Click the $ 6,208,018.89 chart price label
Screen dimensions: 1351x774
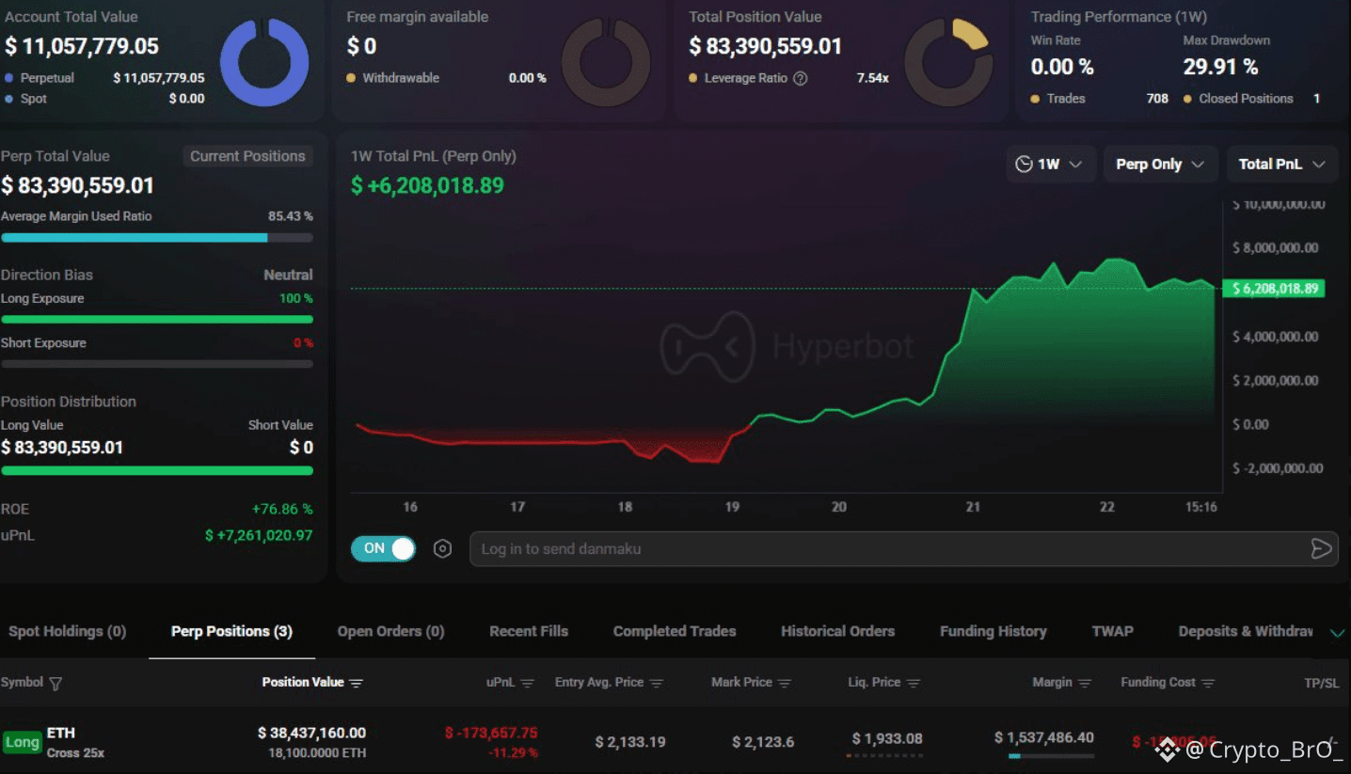coord(1273,288)
